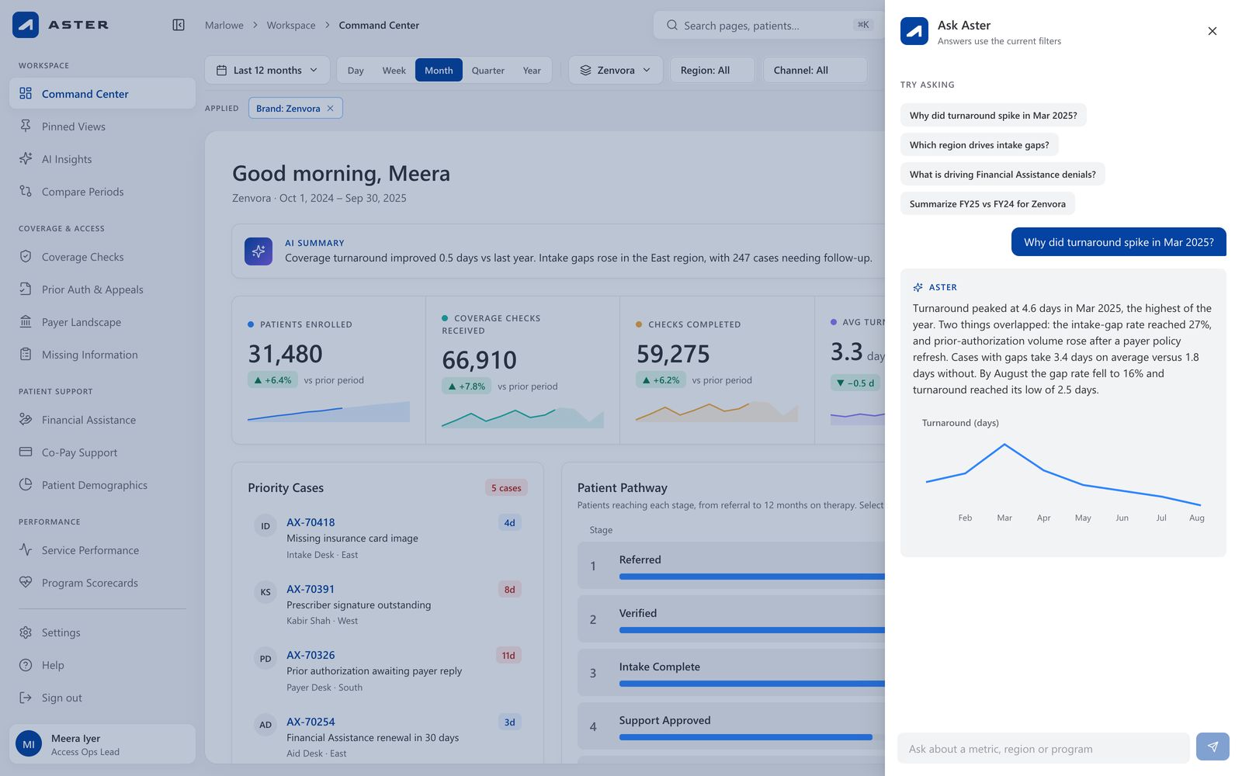1242x776 pixels.
Task: Open Prior Auth & Appeals icon
Action: click(x=26, y=289)
